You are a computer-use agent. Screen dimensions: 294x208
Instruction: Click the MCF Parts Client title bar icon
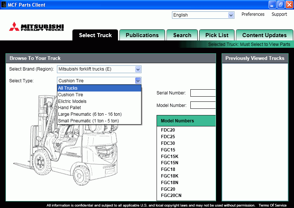pos(4,4)
